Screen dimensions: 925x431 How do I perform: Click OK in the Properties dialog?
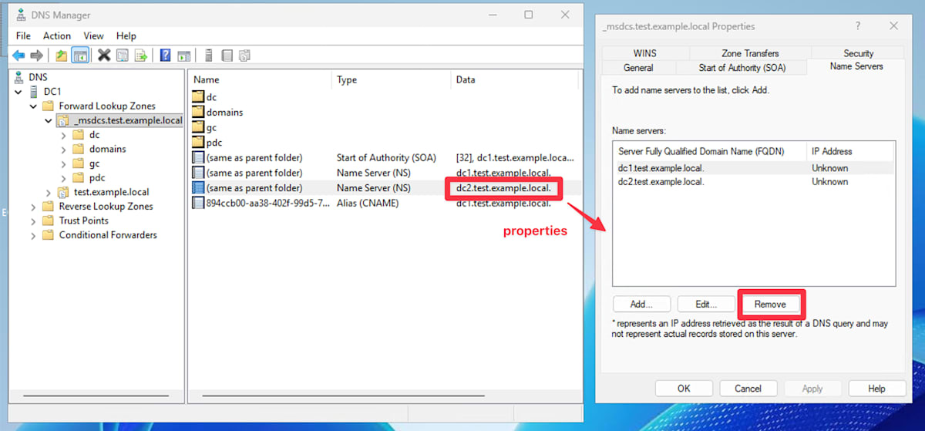click(684, 389)
